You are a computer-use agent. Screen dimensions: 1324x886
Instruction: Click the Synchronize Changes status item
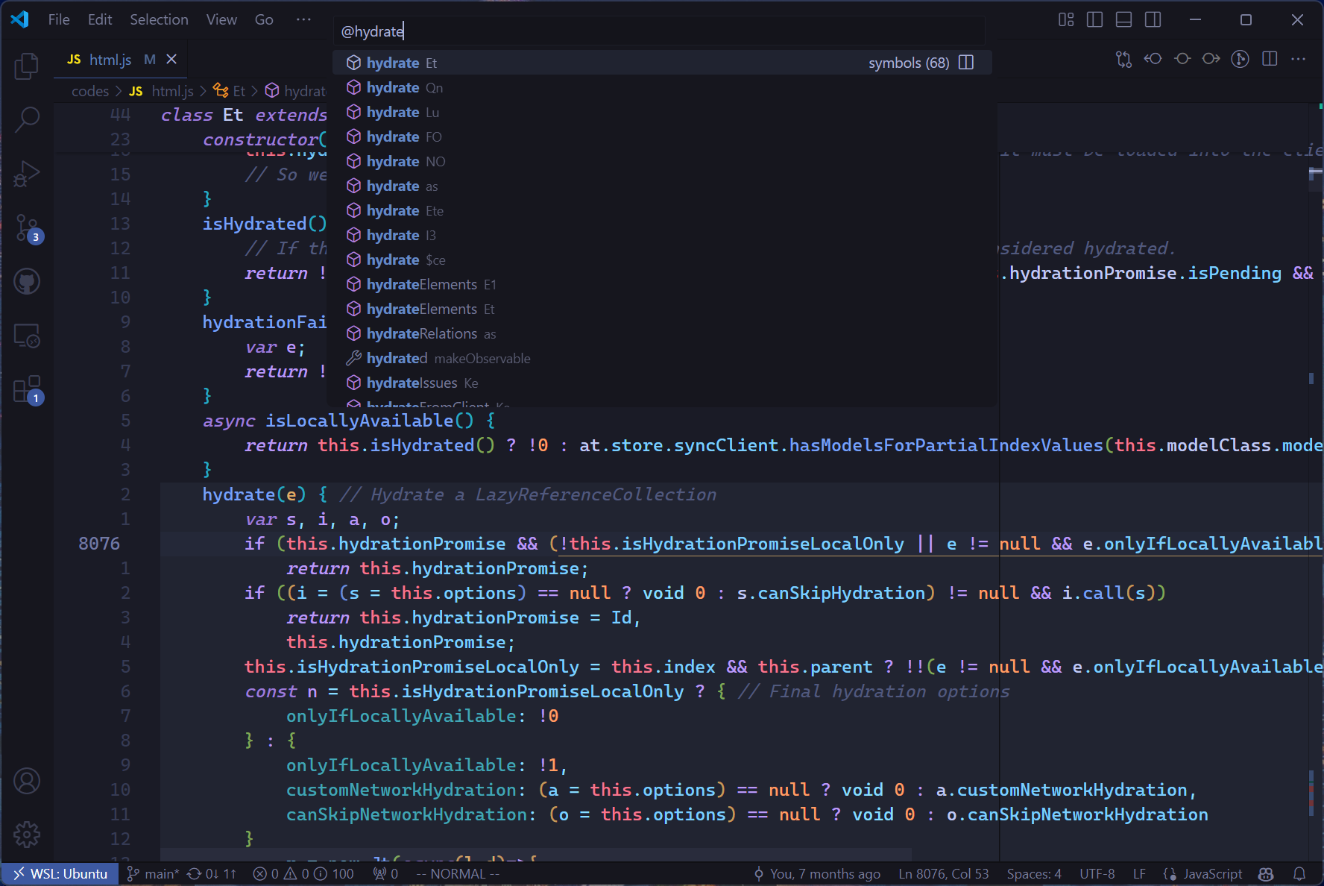pos(212,874)
